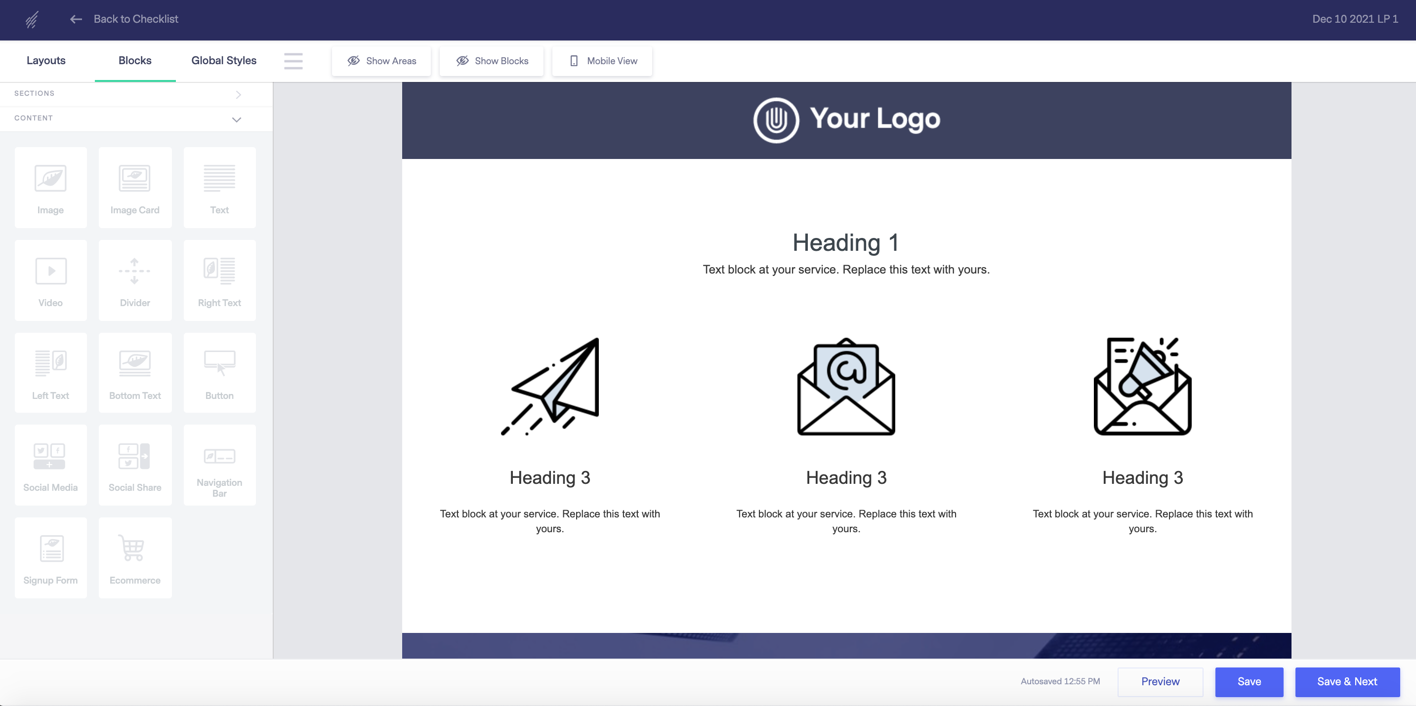Open the Layouts tab
The height and width of the screenshot is (706, 1416).
click(46, 60)
